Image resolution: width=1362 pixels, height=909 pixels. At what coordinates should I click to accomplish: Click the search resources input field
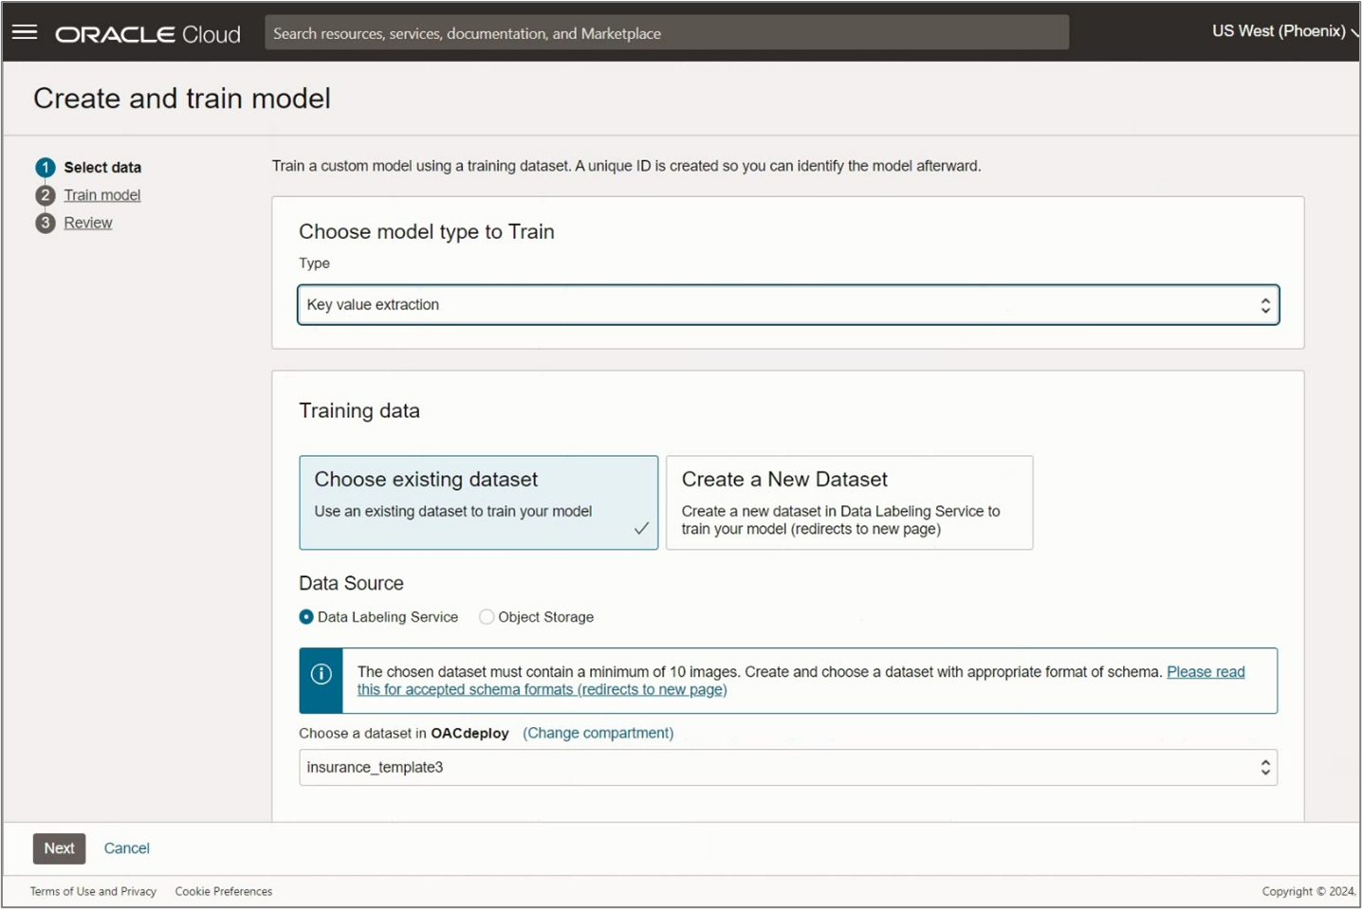coord(666,31)
